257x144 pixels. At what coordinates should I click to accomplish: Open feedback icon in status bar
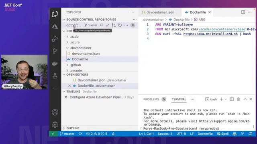click(242, 134)
